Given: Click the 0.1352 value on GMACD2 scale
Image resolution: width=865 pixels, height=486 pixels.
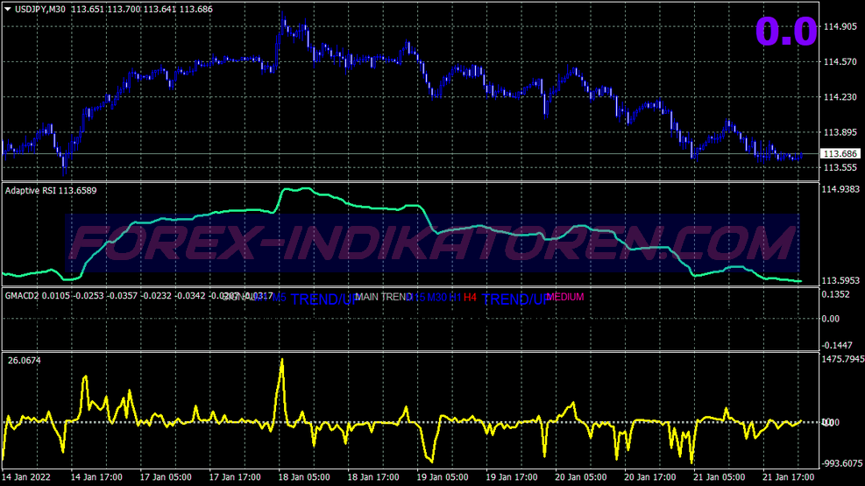Looking at the screenshot, I should (x=835, y=295).
